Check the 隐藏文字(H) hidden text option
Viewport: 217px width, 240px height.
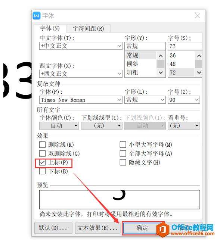[123, 162]
